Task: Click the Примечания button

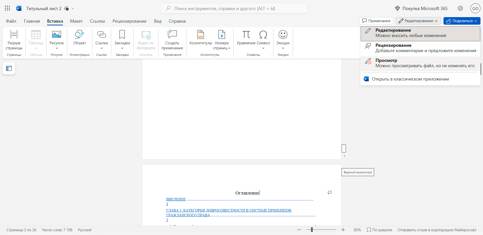Action: coord(376,21)
